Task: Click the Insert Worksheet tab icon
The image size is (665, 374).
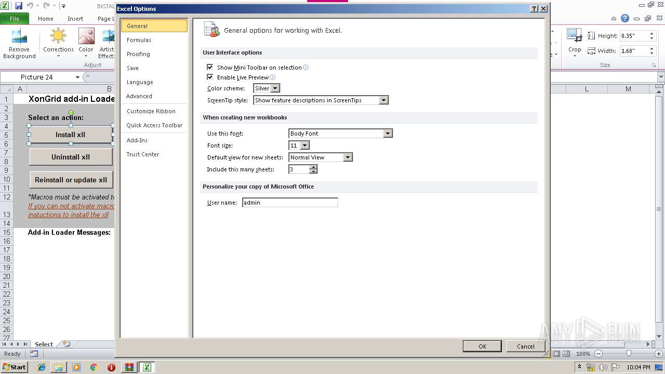Action: click(x=66, y=344)
